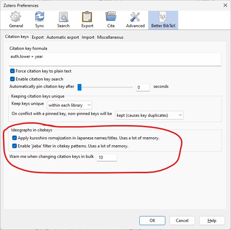
Task: Open the General preferences pane
Action: 16,20
